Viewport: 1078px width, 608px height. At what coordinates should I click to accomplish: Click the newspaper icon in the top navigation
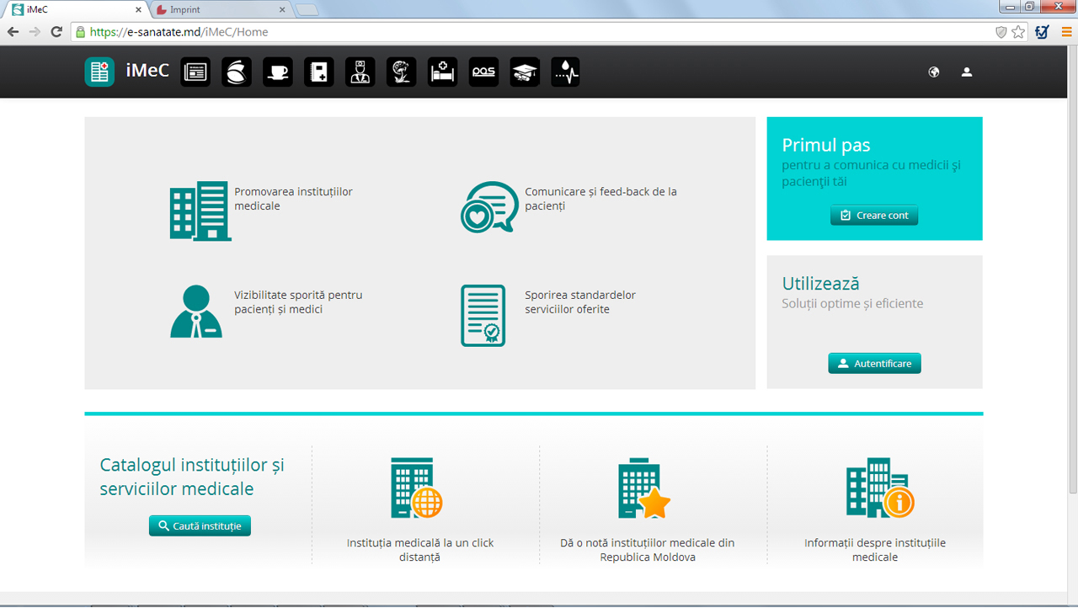195,72
